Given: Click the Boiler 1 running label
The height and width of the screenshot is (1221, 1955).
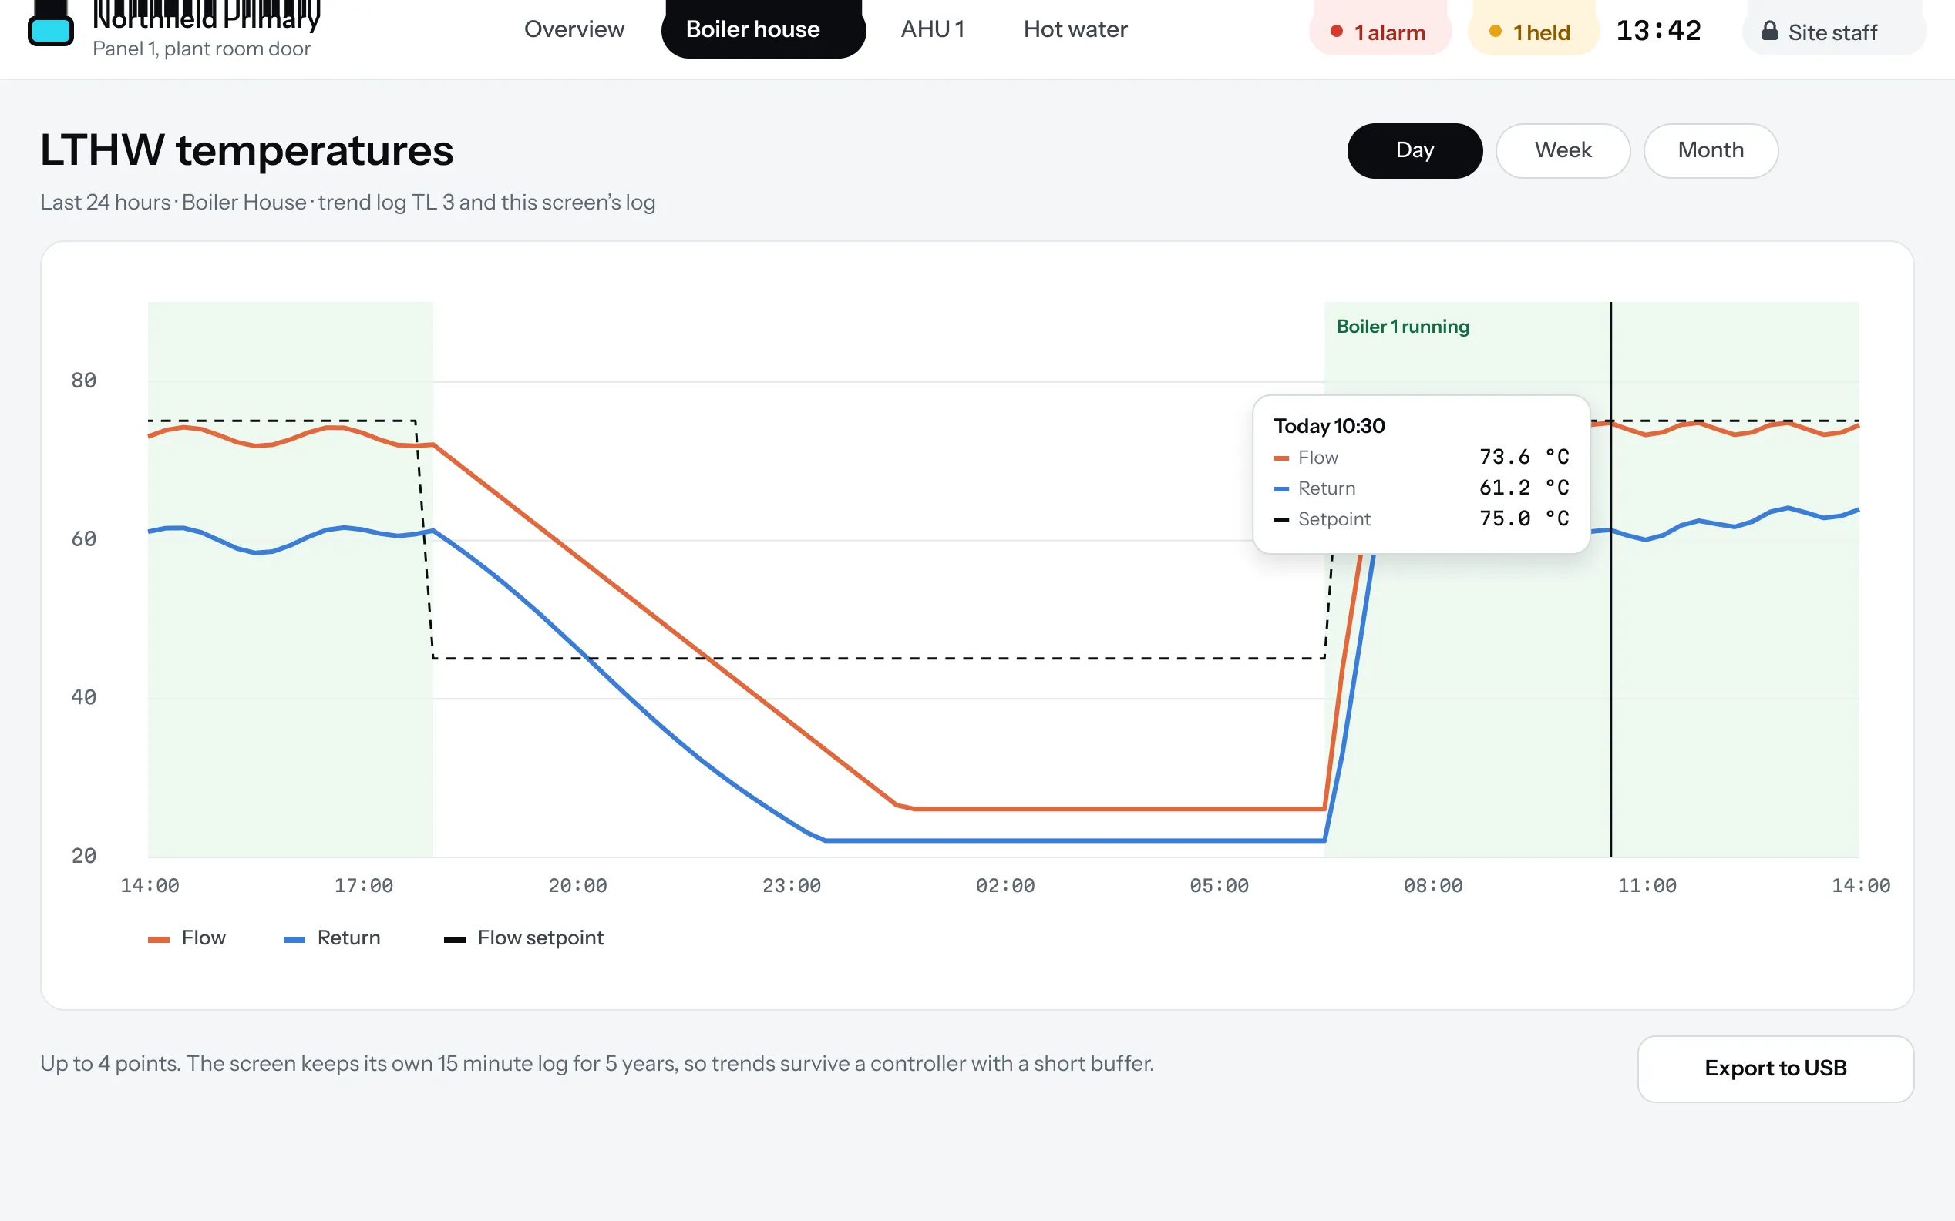Looking at the screenshot, I should (1402, 327).
